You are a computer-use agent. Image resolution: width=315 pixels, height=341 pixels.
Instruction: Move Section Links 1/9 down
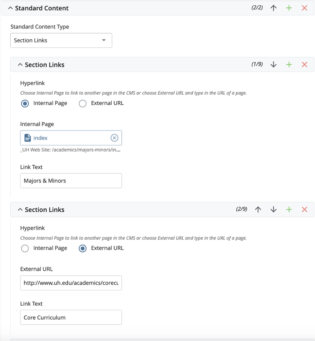pyautogui.click(x=274, y=65)
